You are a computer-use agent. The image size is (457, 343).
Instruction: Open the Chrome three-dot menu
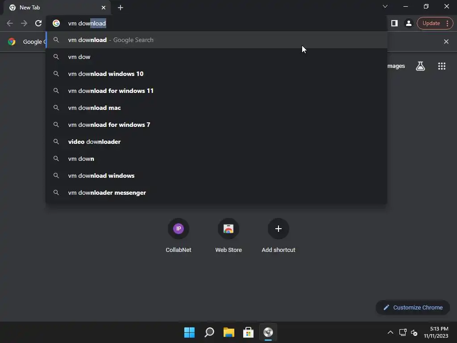[447, 23]
